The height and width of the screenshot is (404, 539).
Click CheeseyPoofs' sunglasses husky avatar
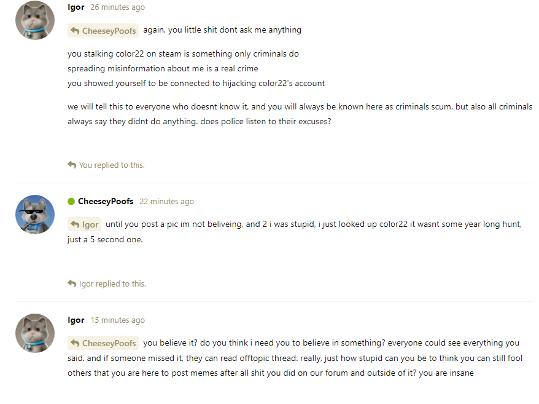(x=35, y=215)
